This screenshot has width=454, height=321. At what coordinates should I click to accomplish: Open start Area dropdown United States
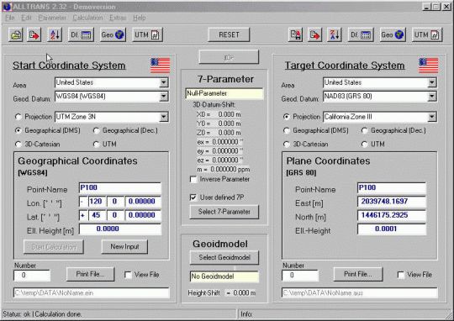(x=164, y=82)
